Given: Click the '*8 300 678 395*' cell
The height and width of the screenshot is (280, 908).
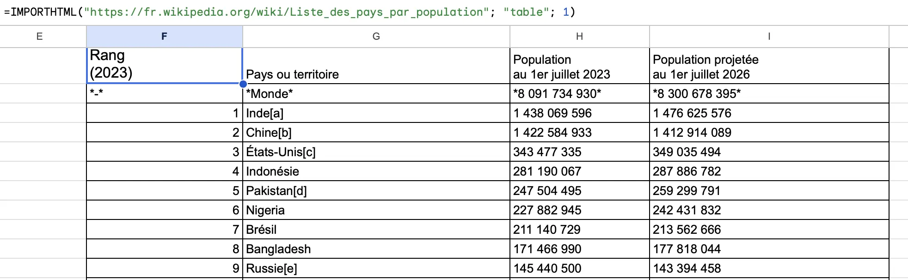Looking at the screenshot, I should [769, 93].
